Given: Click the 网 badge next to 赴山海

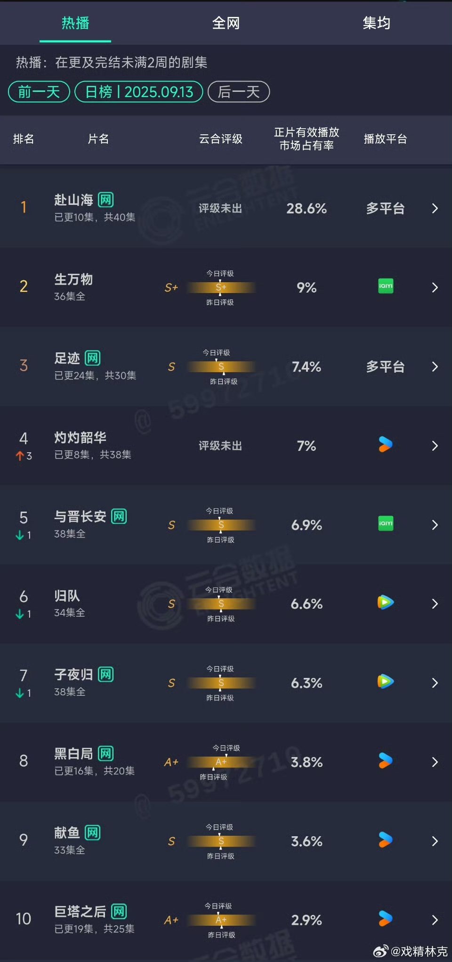Looking at the screenshot, I should click(x=105, y=200).
